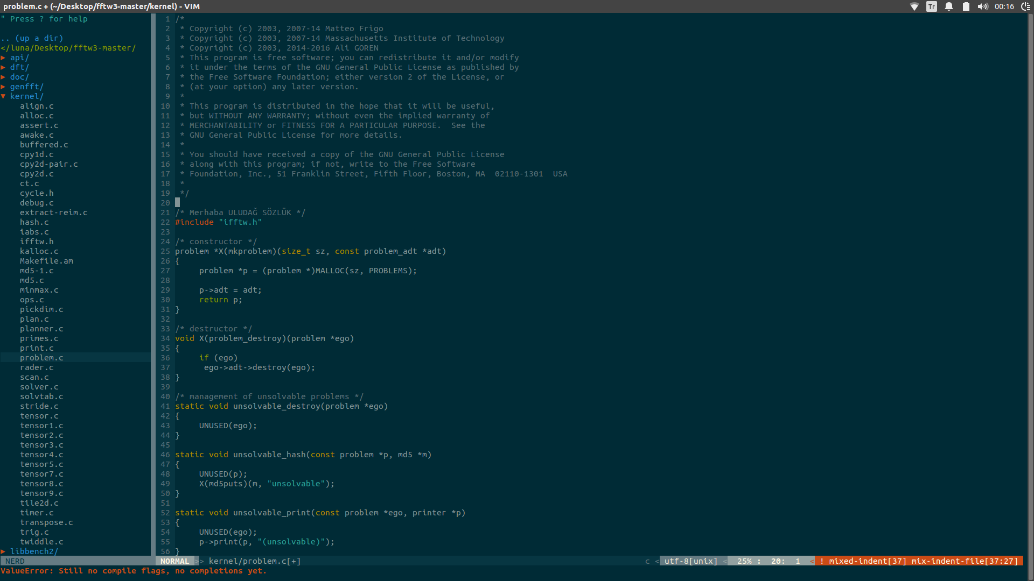Click the mixed-indent warning in status line
This screenshot has width=1034, height=581.
(x=867, y=561)
